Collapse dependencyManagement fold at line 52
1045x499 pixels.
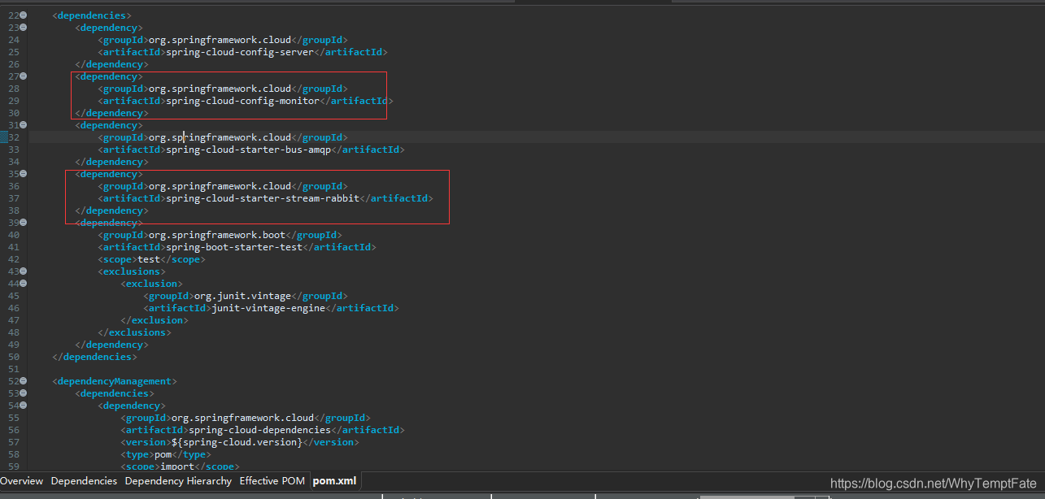[23, 381]
